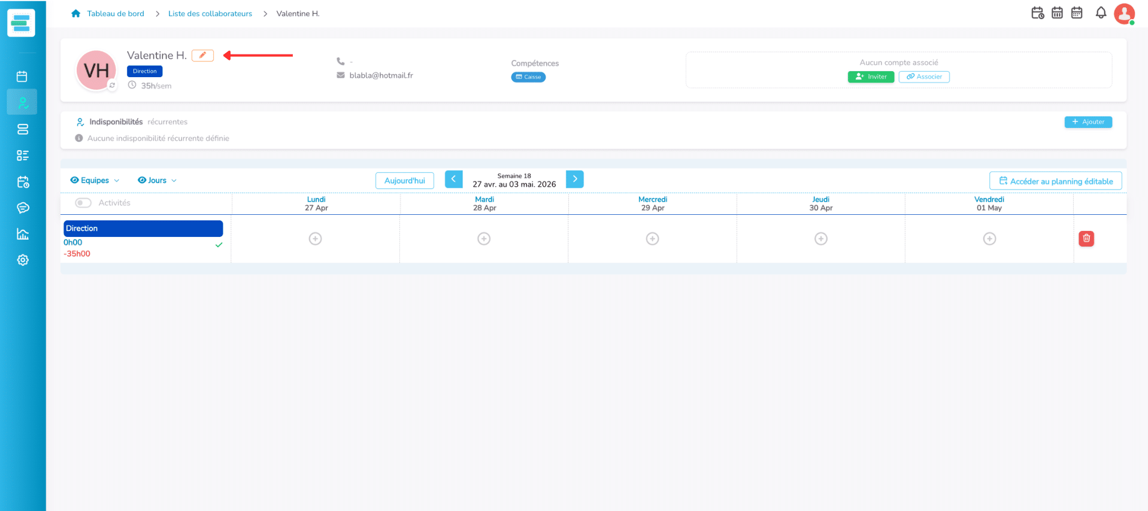1148x511 pixels.
Task: Open the notifications bell
Action: pyautogui.click(x=1101, y=13)
